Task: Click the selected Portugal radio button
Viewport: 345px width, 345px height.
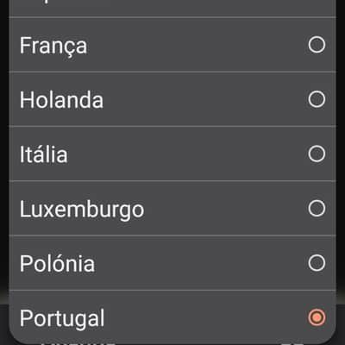Action: coord(317,317)
